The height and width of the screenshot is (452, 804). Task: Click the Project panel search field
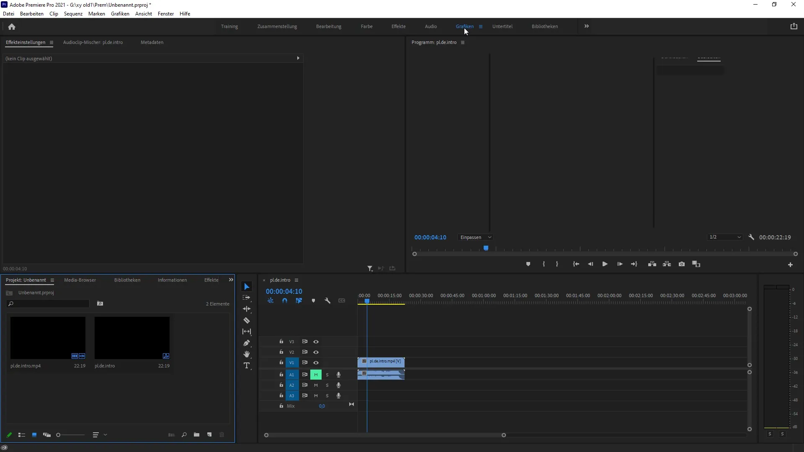point(48,303)
